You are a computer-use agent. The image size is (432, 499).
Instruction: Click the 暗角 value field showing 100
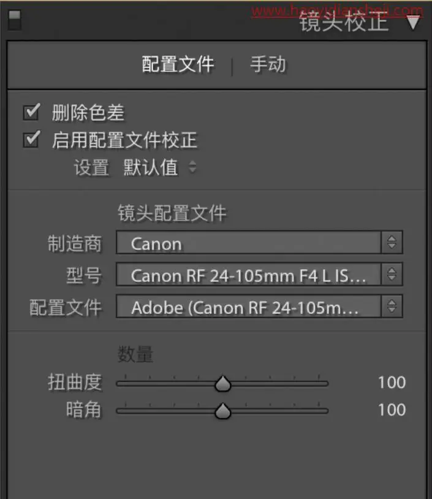click(x=392, y=409)
